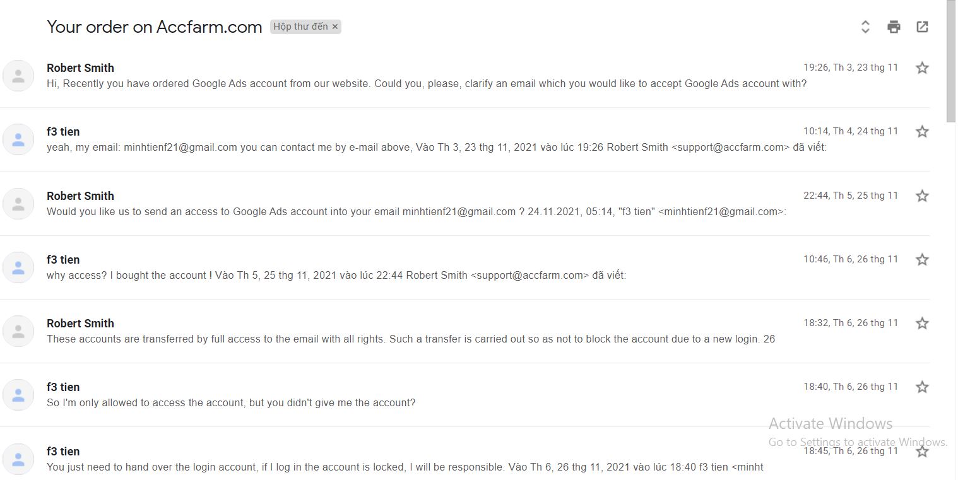Click f3 tien's avatar on 10:14 message

18,139
